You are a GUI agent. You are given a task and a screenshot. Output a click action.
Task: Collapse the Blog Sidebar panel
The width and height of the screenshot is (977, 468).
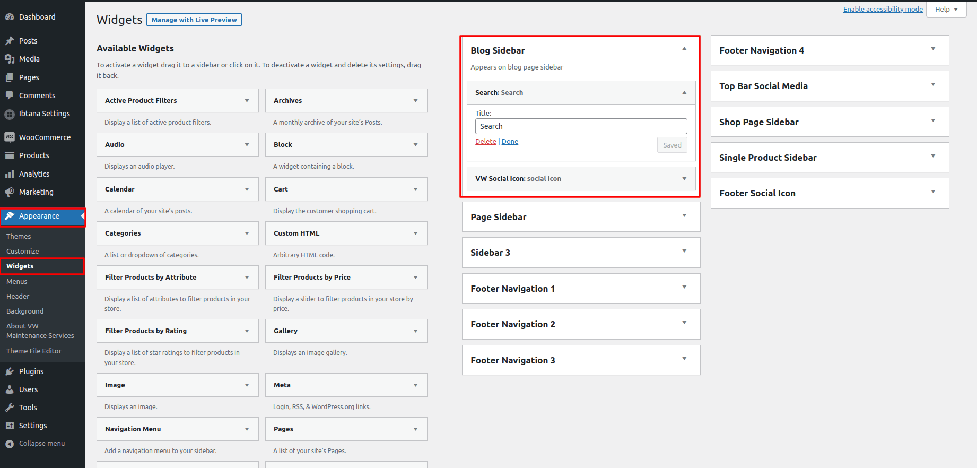pyautogui.click(x=684, y=49)
